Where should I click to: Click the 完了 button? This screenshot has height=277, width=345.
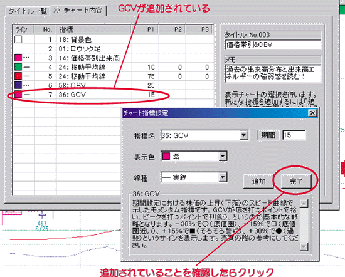pos(296,181)
